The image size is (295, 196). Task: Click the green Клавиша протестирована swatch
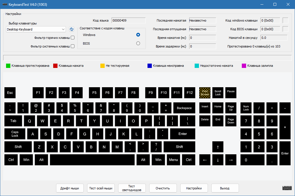[8, 66]
